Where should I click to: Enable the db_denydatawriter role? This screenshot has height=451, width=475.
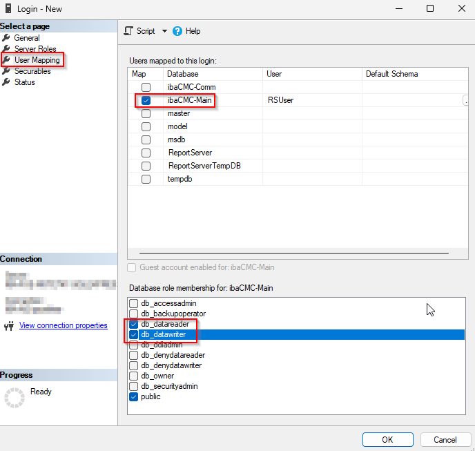[134, 365]
